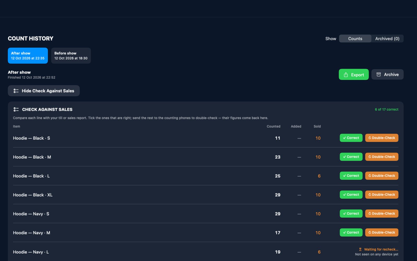Click the COUNT HISTORY heading
The width and height of the screenshot is (417, 261).
[x=30, y=39]
